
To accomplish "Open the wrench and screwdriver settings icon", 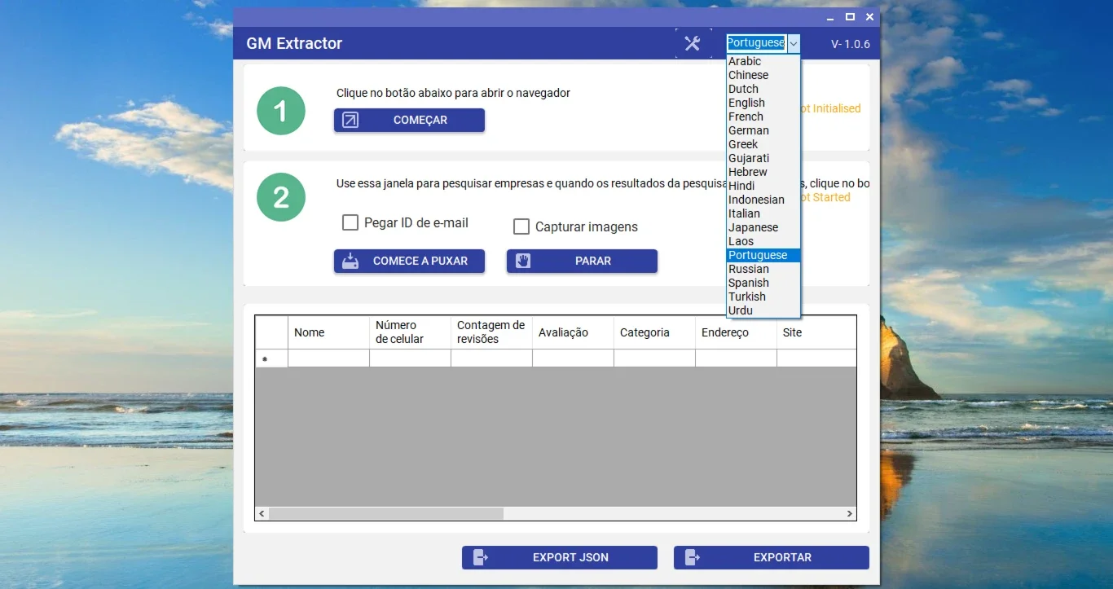I will pyautogui.click(x=693, y=43).
